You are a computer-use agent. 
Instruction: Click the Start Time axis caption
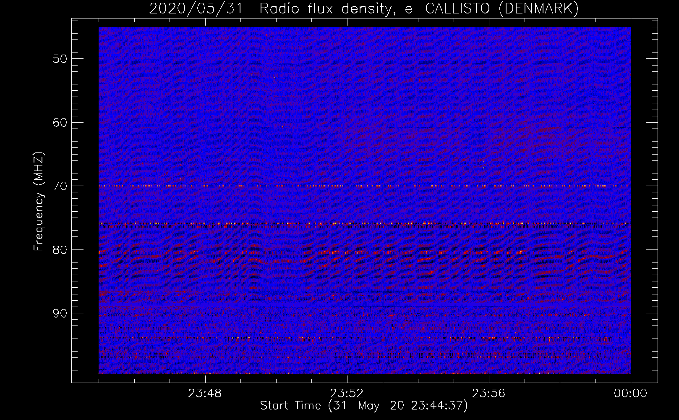pyautogui.click(x=364, y=406)
